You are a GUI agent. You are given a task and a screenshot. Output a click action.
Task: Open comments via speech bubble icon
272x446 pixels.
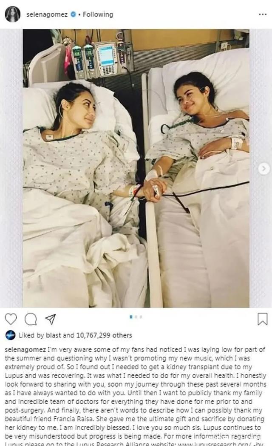click(30, 319)
